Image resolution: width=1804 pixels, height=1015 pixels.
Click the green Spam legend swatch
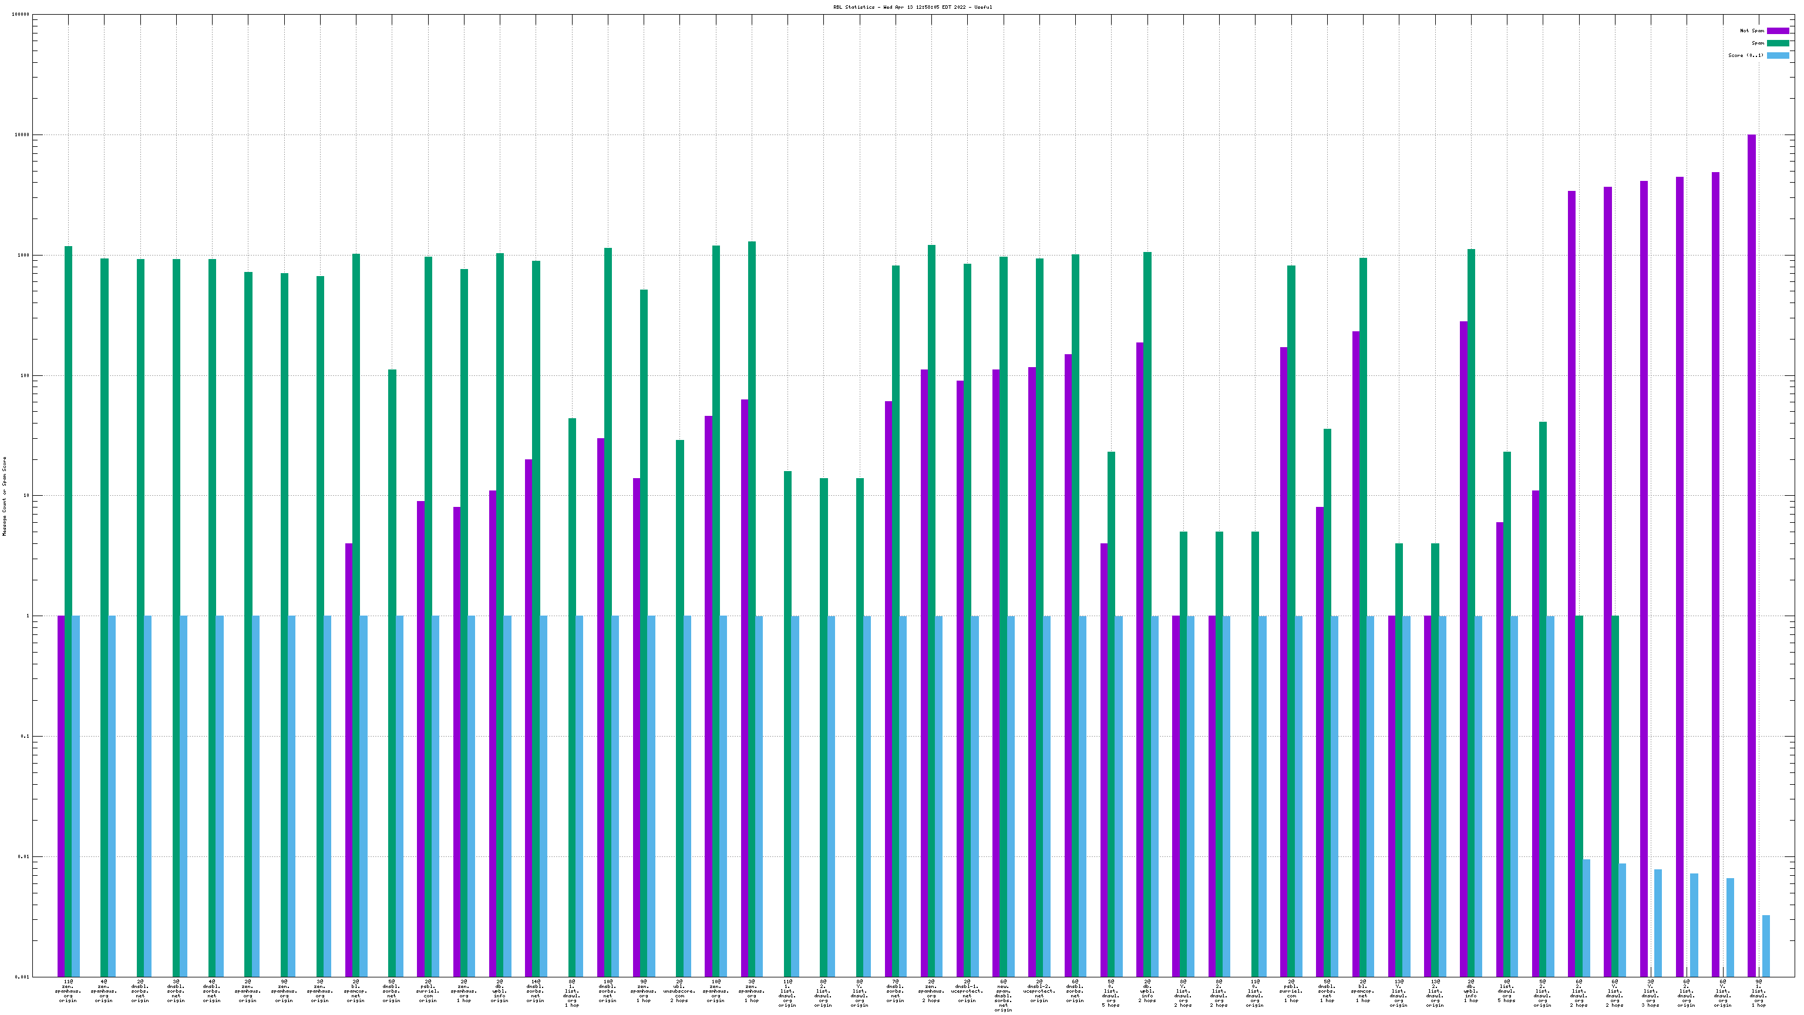[x=1778, y=43]
